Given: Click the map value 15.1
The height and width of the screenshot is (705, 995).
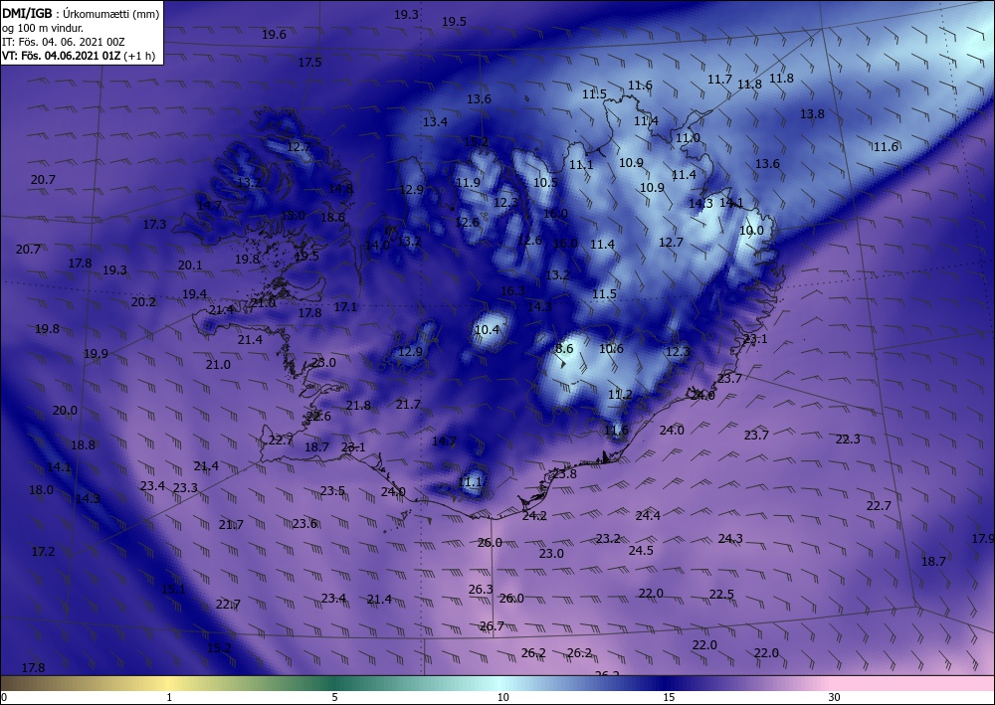Looking at the screenshot, I should coord(173,589).
